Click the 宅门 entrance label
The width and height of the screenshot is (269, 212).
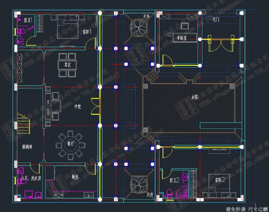pyautogui.click(x=216, y=20)
